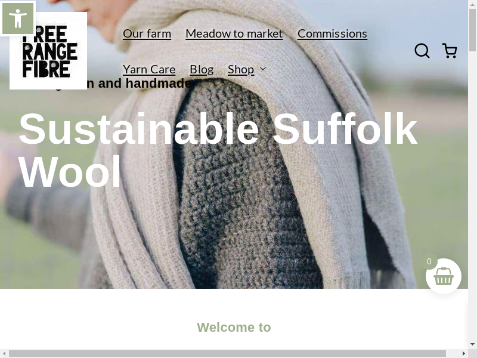Image resolution: width=477 pixels, height=358 pixels.
Task: Open the Yarn Care page
Action: (x=149, y=69)
